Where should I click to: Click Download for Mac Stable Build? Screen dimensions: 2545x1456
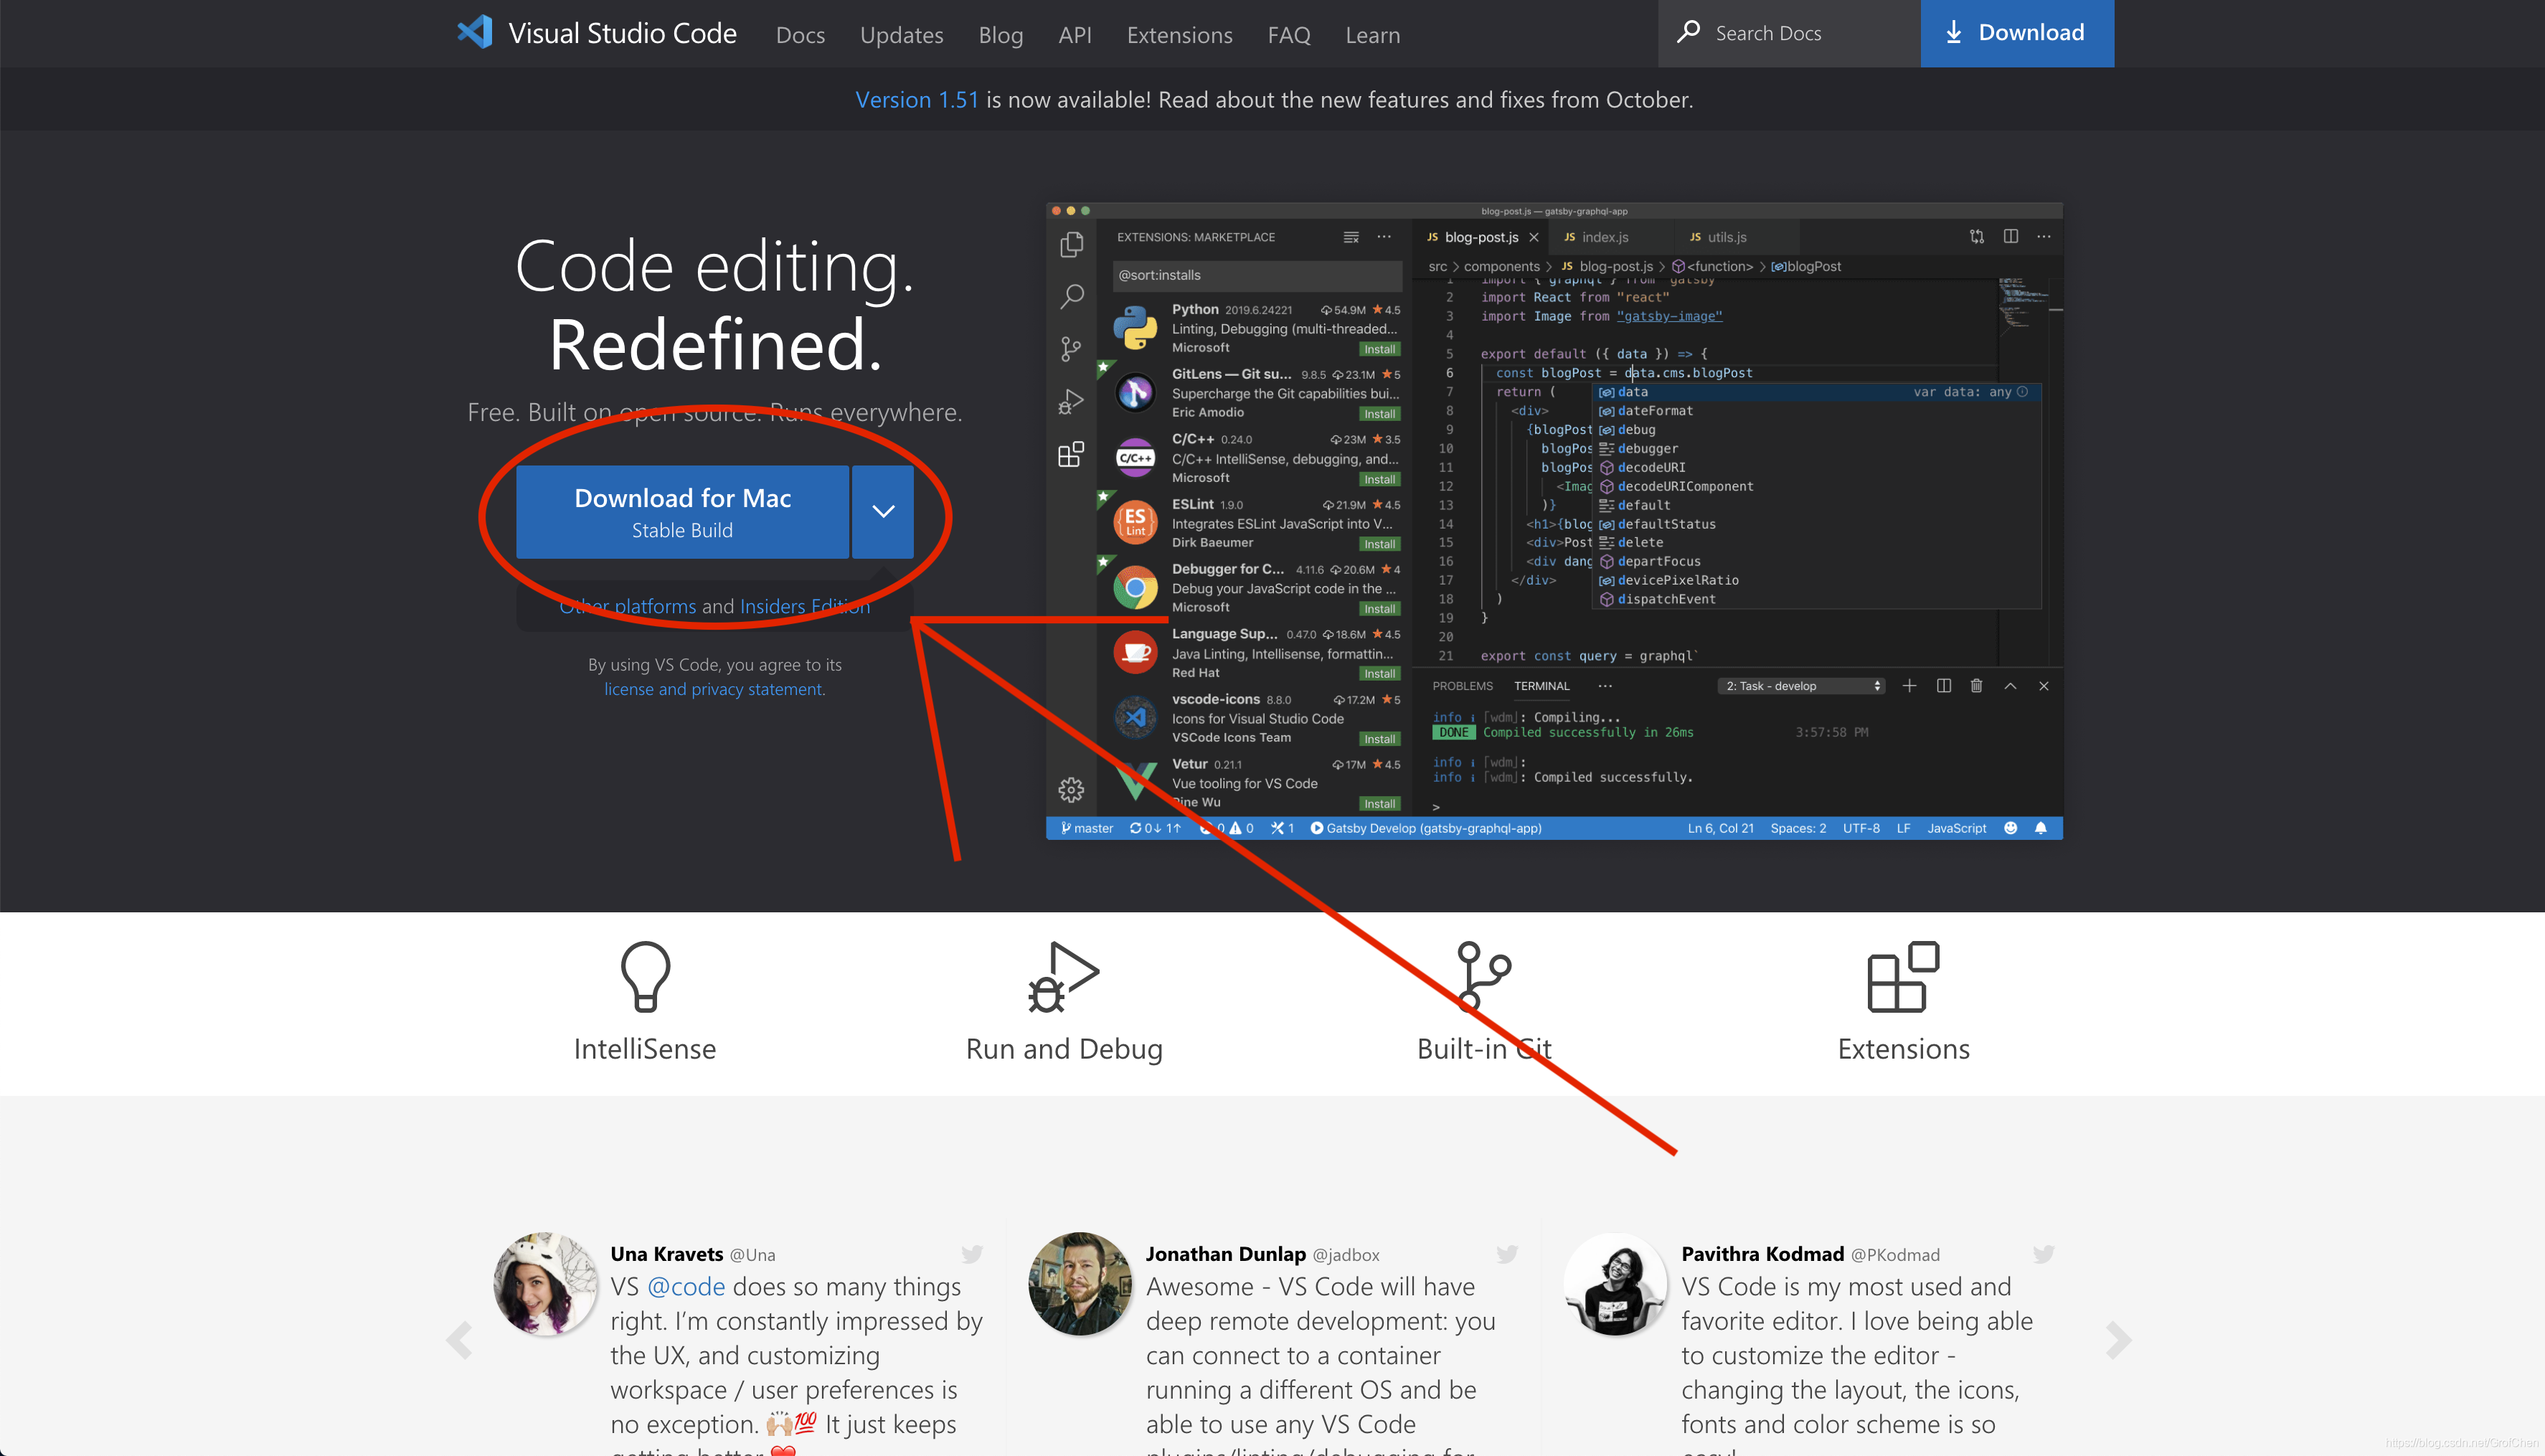(x=682, y=512)
